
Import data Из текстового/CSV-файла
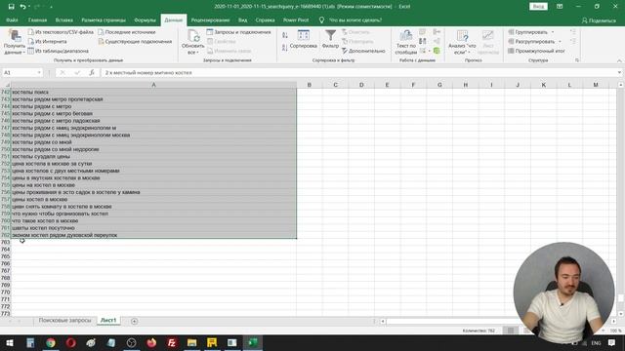click(x=61, y=32)
